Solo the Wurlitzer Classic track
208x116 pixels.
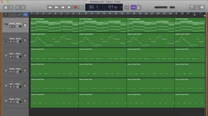click(x=14, y=26)
